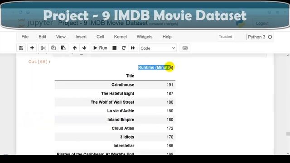This screenshot has height=163, width=290.
Task: Open the Widgets menu
Action: (145, 37)
